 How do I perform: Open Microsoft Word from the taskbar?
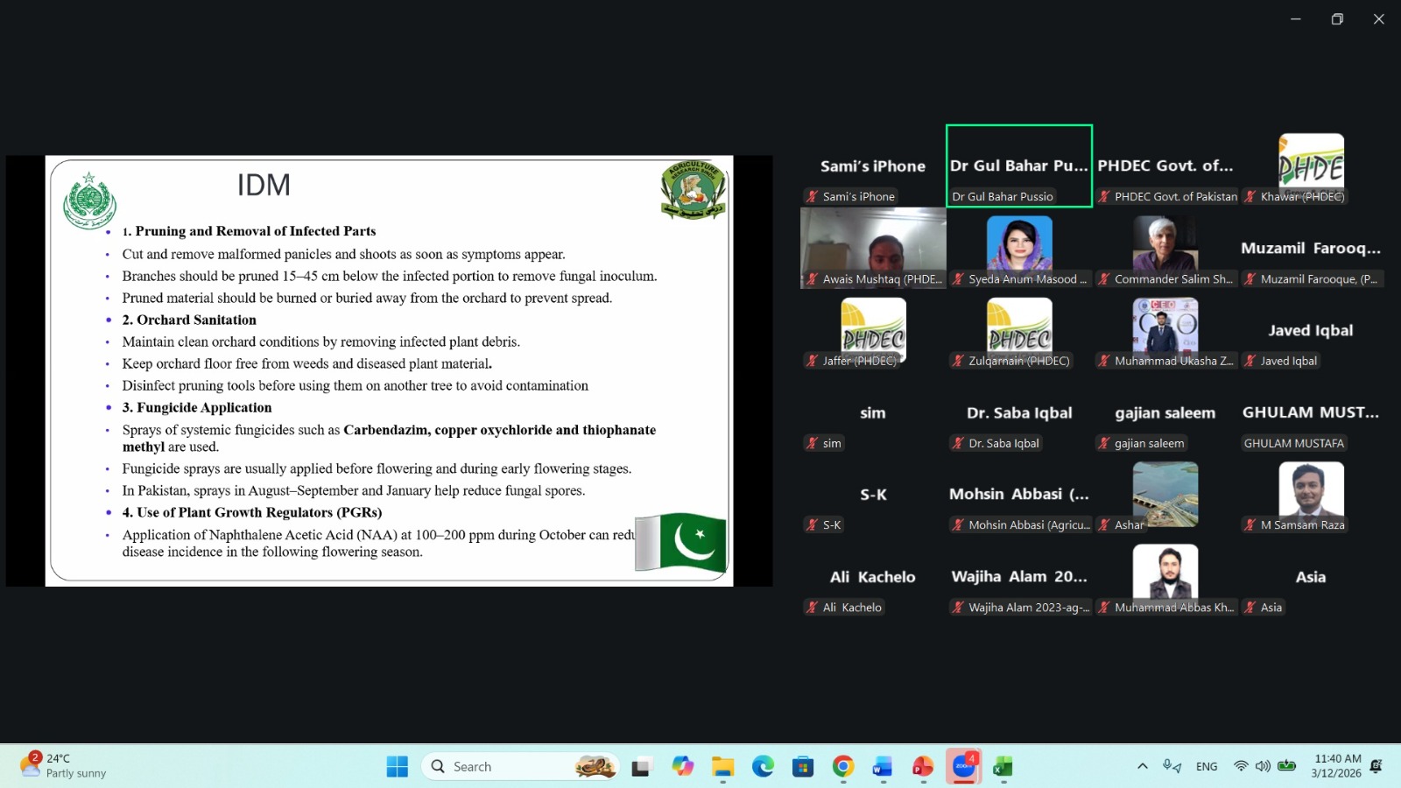coord(882,767)
